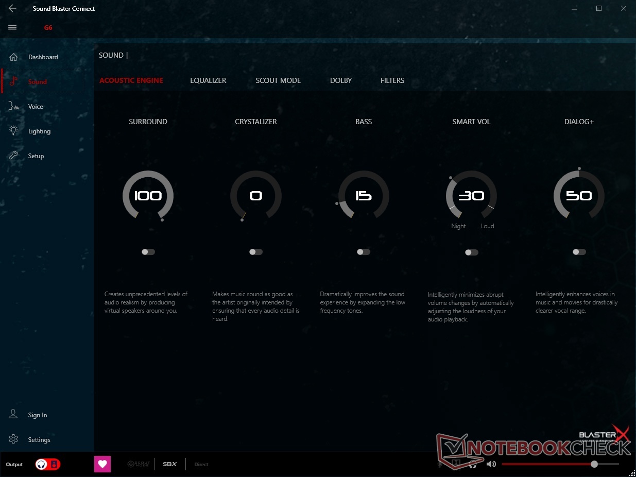This screenshot has width=636, height=477.
Task: Click the Scout Mode icon in bottom bar
Action: (x=138, y=464)
